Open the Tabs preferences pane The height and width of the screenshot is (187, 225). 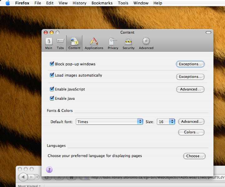[x=60, y=43]
